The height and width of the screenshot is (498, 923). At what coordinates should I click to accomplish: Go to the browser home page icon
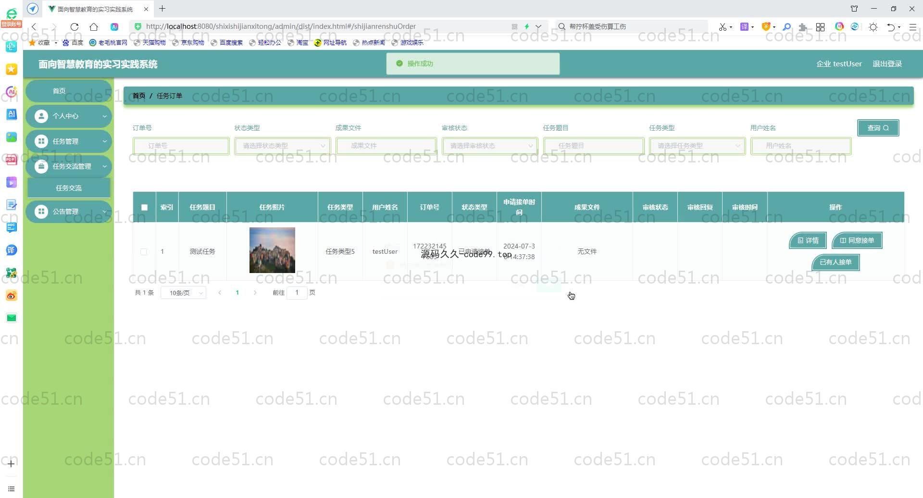pos(94,27)
